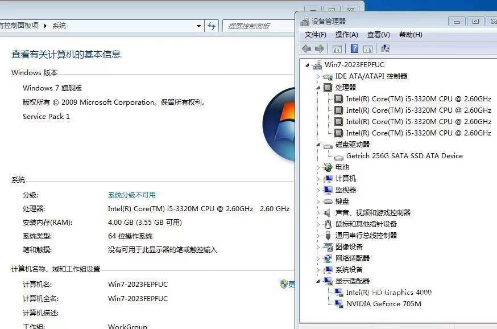This screenshot has width=497, height=329.
Task: Expand the IDE ATA/ATAPI 控制器 node
Action: coord(318,76)
